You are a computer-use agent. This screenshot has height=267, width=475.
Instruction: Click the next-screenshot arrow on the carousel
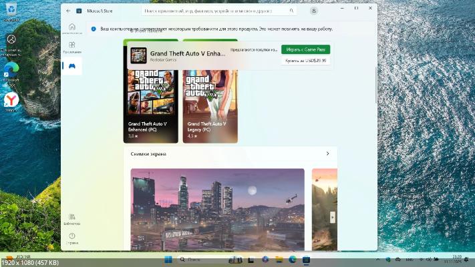click(x=332, y=217)
